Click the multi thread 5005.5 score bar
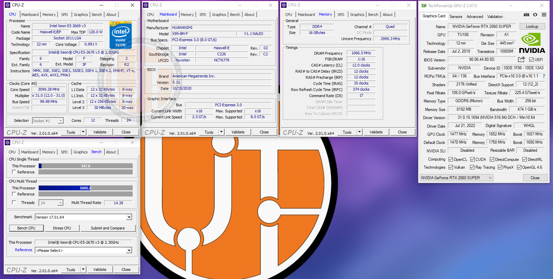The height and width of the screenshot is (279, 553). 85,188
